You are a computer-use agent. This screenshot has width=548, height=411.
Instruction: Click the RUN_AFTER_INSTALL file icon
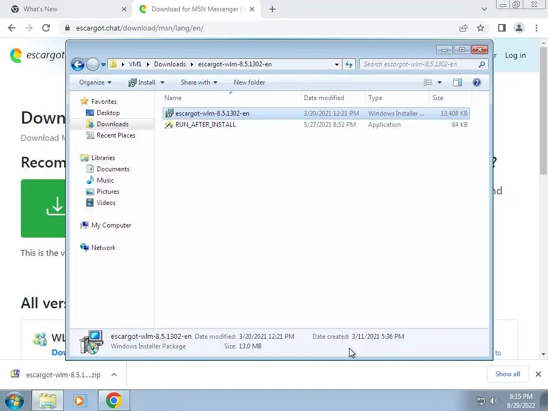169,124
